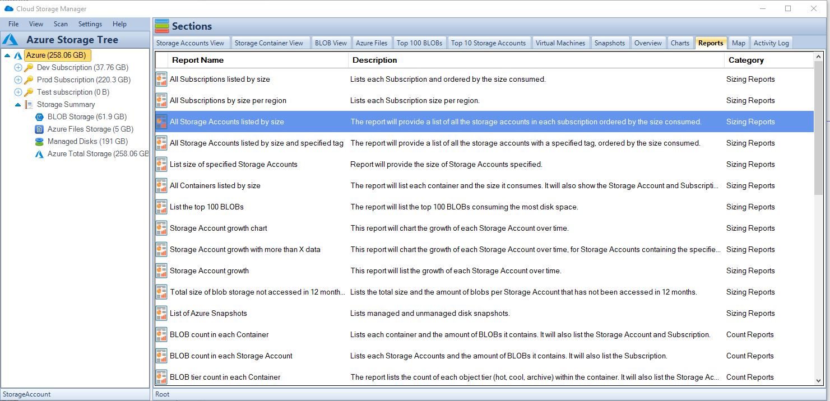Click the reports list scroll down arrow
Screen dimensions: 830x401
click(819, 381)
